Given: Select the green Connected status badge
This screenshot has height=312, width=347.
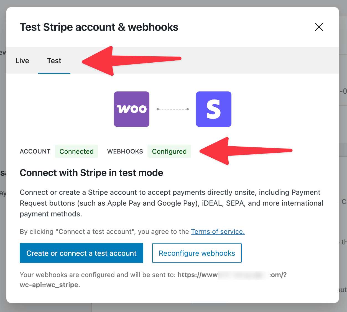Looking at the screenshot, I should coord(76,151).
